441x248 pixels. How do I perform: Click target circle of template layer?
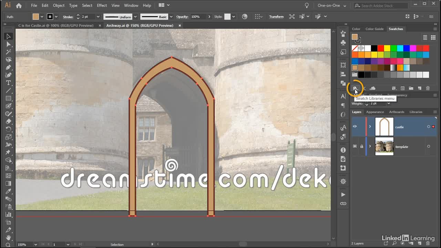pyautogui.click(x=429, y=146)
